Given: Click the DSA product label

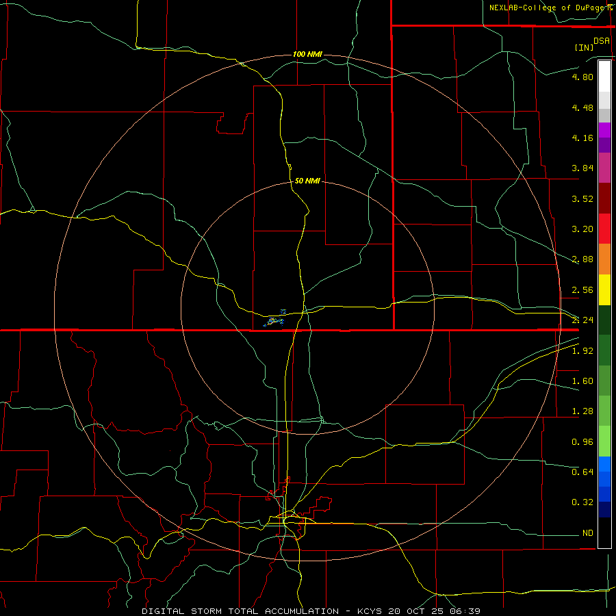Looking at the screenshot, I should pos(602,41).
